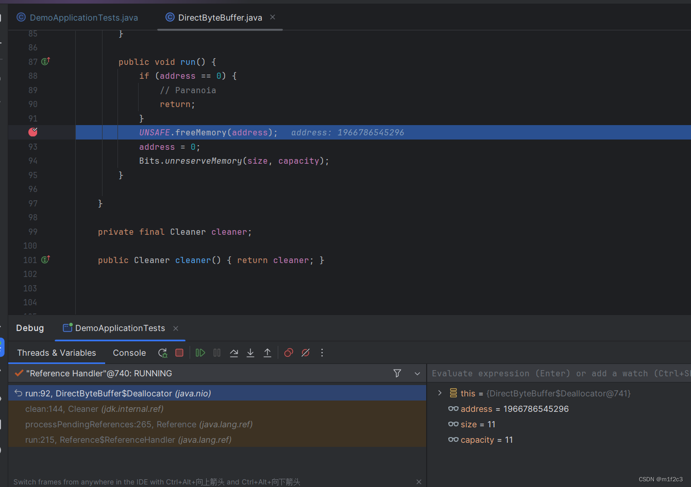Open the thread selector dropdown

(x=417, y=373)
